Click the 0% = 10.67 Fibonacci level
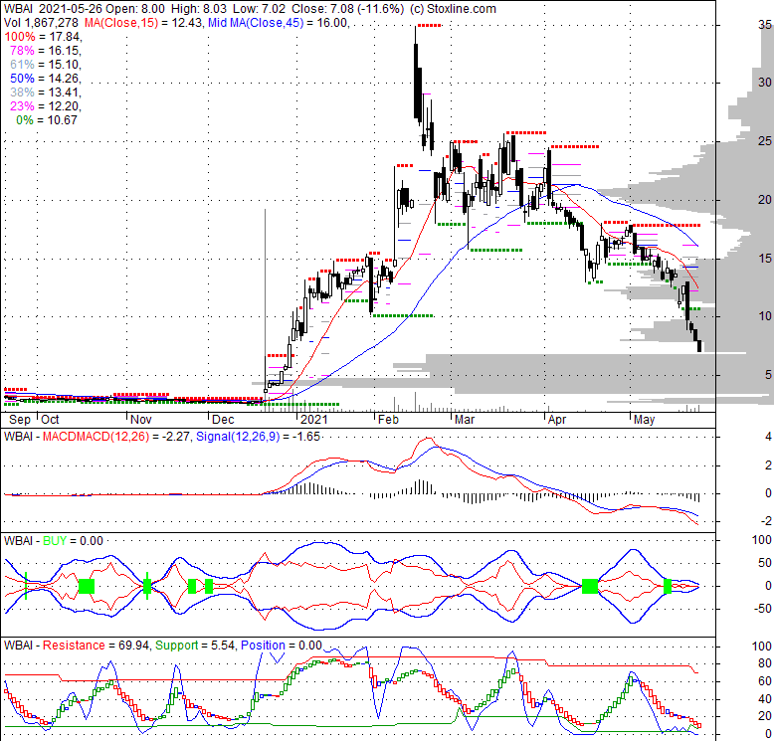The height and width of the screenshot is (741, 776). 47,119
